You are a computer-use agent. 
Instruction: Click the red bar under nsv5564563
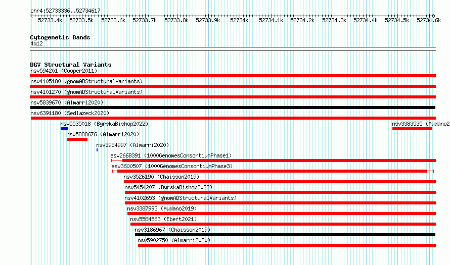pos(283,224)
